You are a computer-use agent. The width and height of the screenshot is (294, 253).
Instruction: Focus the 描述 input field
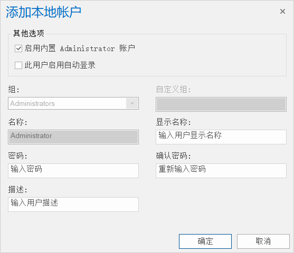coord(73,205)
